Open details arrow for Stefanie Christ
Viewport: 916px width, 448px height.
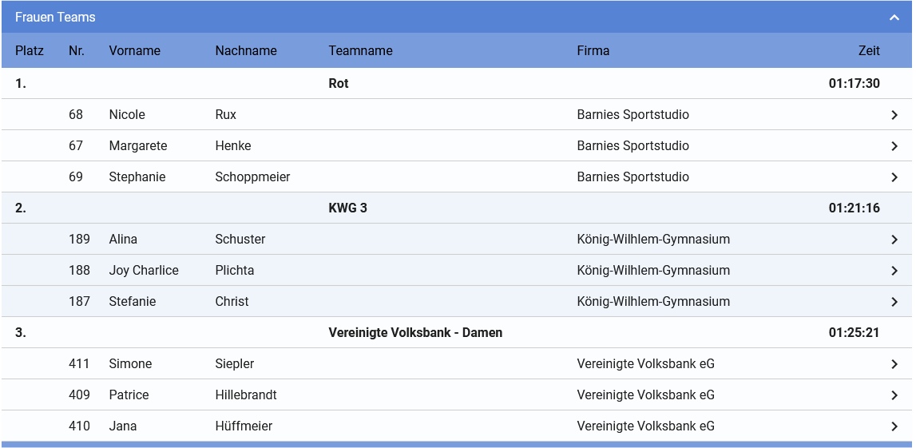[894, 301]
